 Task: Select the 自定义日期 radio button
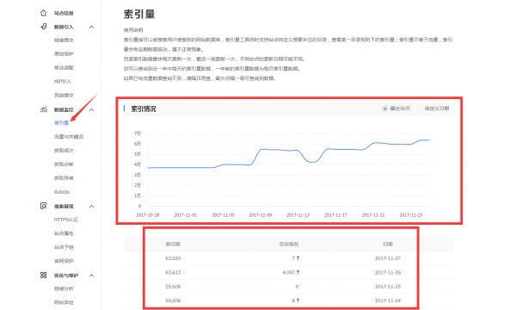pos(420,108)
